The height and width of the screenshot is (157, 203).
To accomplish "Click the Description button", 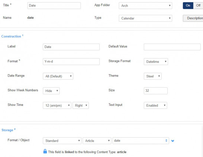I will [193, 18].
